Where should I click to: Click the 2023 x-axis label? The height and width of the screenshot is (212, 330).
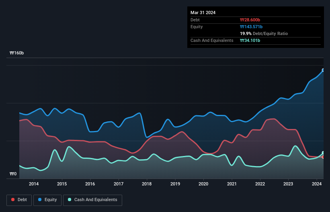coord(288,184)
